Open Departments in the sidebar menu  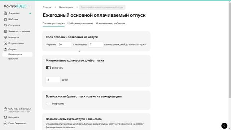pyautogui.click(x=16, y=43)
